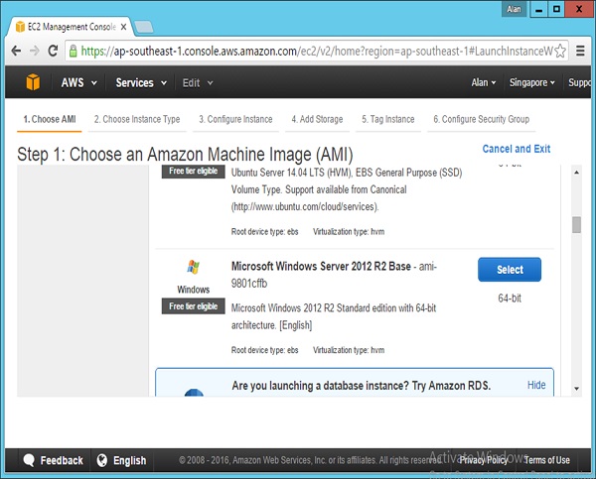
Task: Click the Cancel and Exit link
Action: [x=516, y=149]
